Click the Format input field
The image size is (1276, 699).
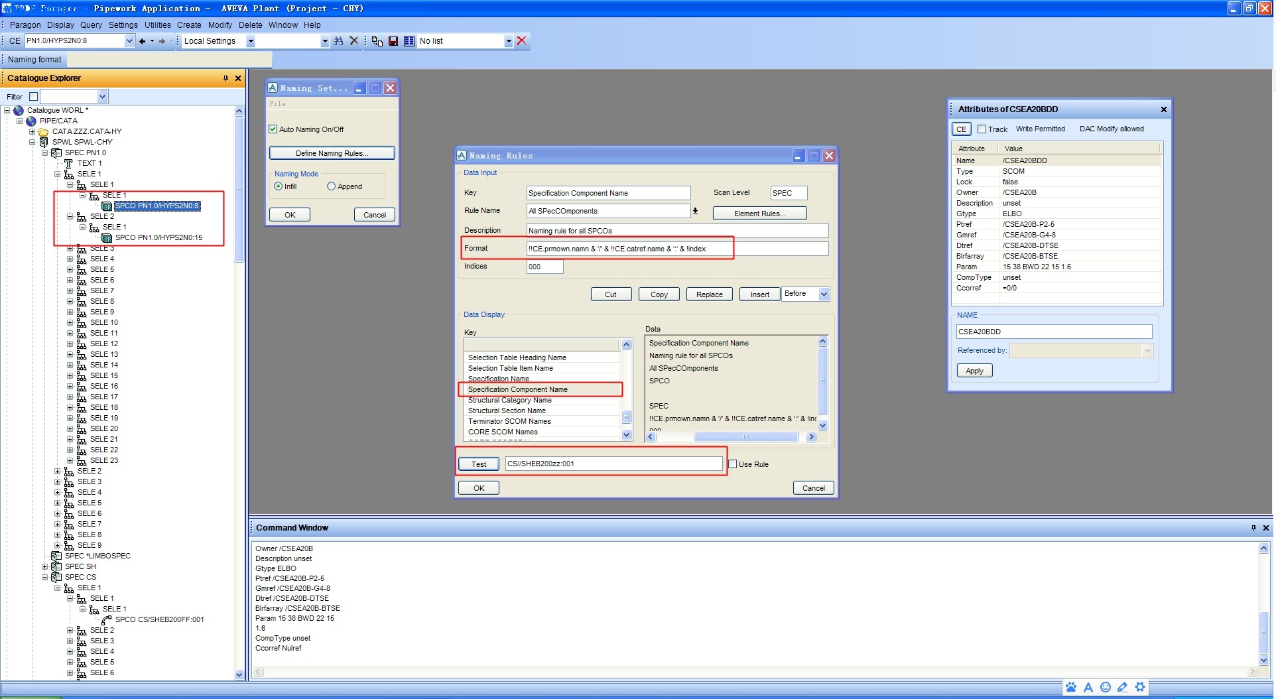(676, 249)
